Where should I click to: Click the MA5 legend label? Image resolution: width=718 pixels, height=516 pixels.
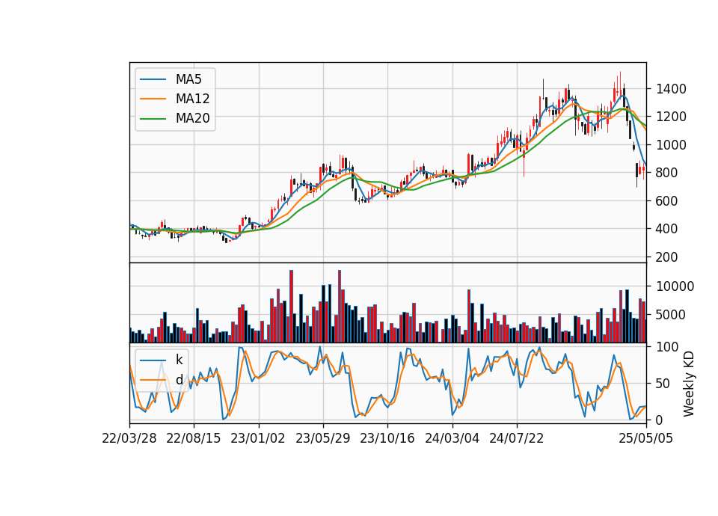[188, 79]
